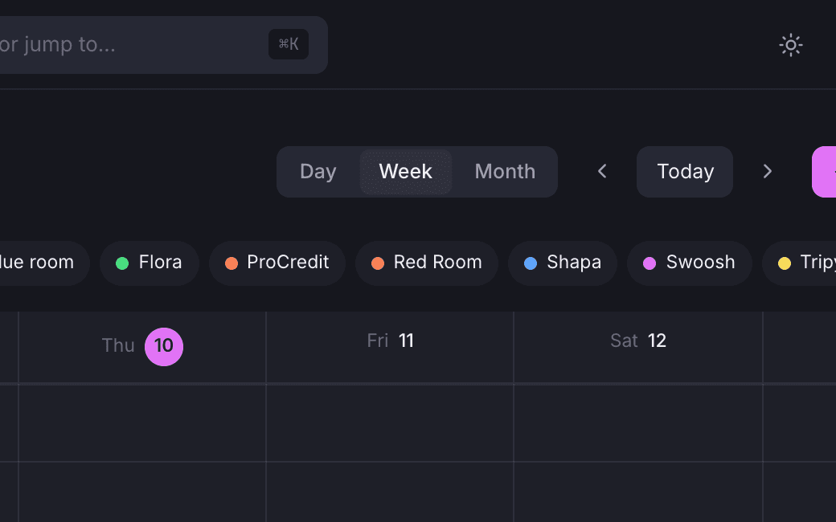Toggle the Flora calendar filter

tap(150, 263)
